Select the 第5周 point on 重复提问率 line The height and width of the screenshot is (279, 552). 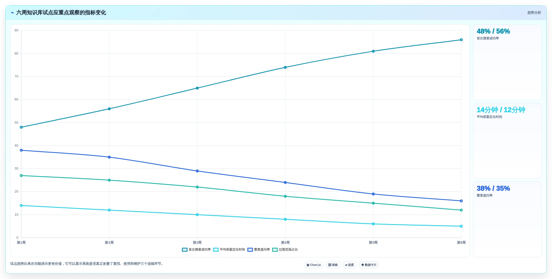tap(373, 194)
